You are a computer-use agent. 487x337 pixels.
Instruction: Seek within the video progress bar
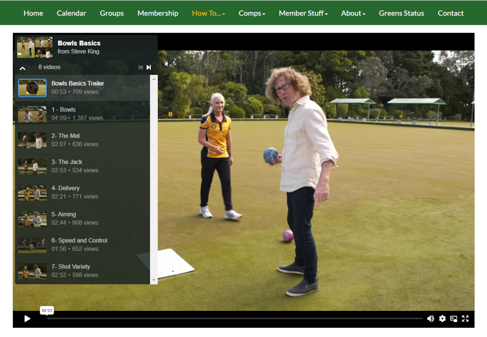235,319
